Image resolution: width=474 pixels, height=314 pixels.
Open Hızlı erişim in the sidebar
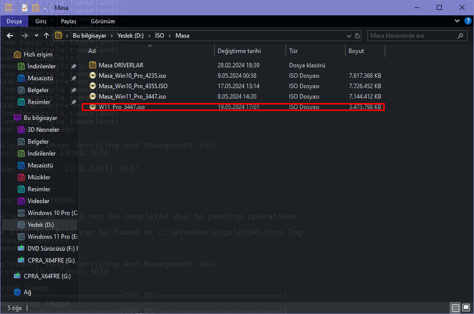click(x=38, y=54)
